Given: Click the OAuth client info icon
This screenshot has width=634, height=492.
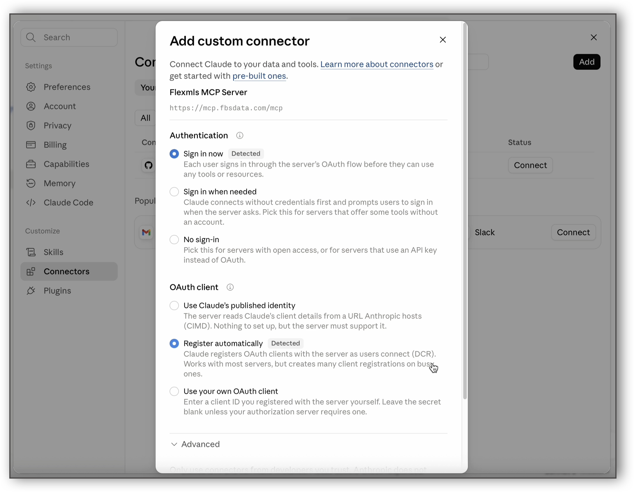Looking at the screenshot, I should (x=230, y=287).
